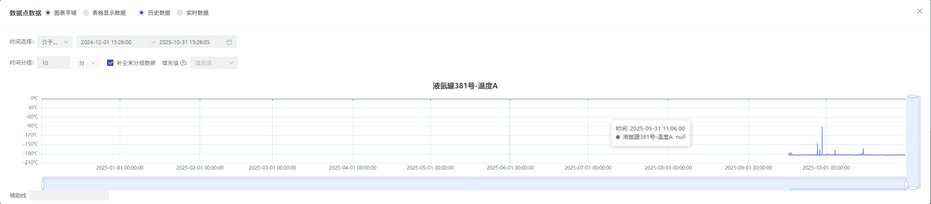Uncheck the 补全未分组数据 checkbox
This screenshot has height=204, width=931.
click(110, 63)
